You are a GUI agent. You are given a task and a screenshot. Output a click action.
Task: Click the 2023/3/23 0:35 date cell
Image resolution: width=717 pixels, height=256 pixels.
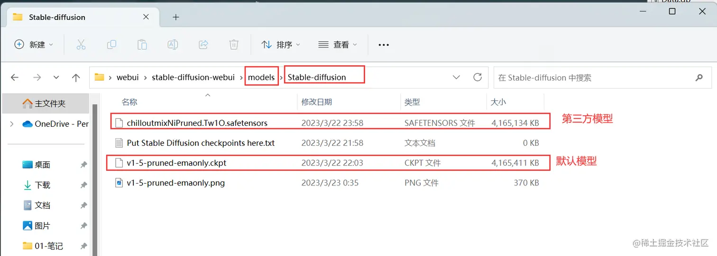click(x=330, y=183)
